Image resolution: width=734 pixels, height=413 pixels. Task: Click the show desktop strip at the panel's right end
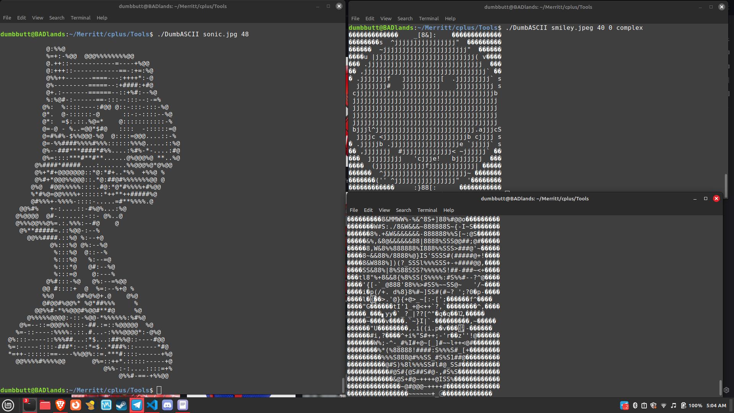pyautogui.click(x=732, y=405)
